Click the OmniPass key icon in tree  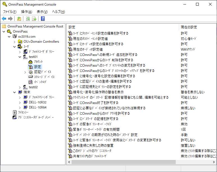point(9,31)
